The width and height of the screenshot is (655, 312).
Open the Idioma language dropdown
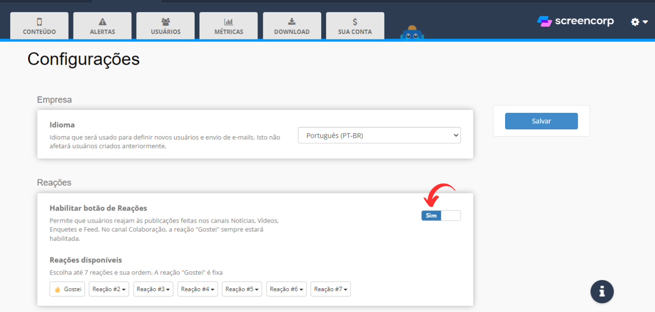(379, 136)
